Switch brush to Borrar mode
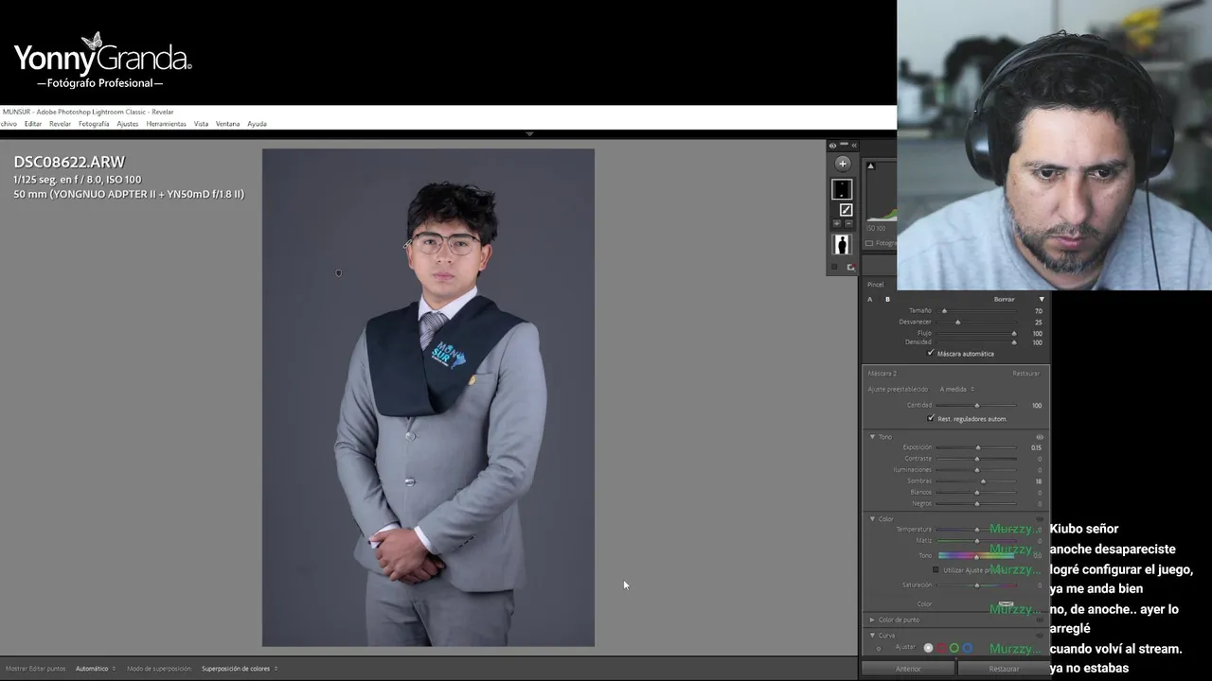The height and width of the screenshot is (681, 1212). (1004, 300)
